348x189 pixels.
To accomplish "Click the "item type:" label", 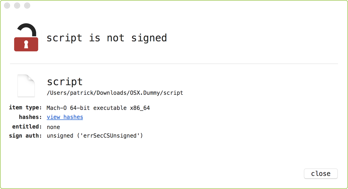I will click(25, 108).
